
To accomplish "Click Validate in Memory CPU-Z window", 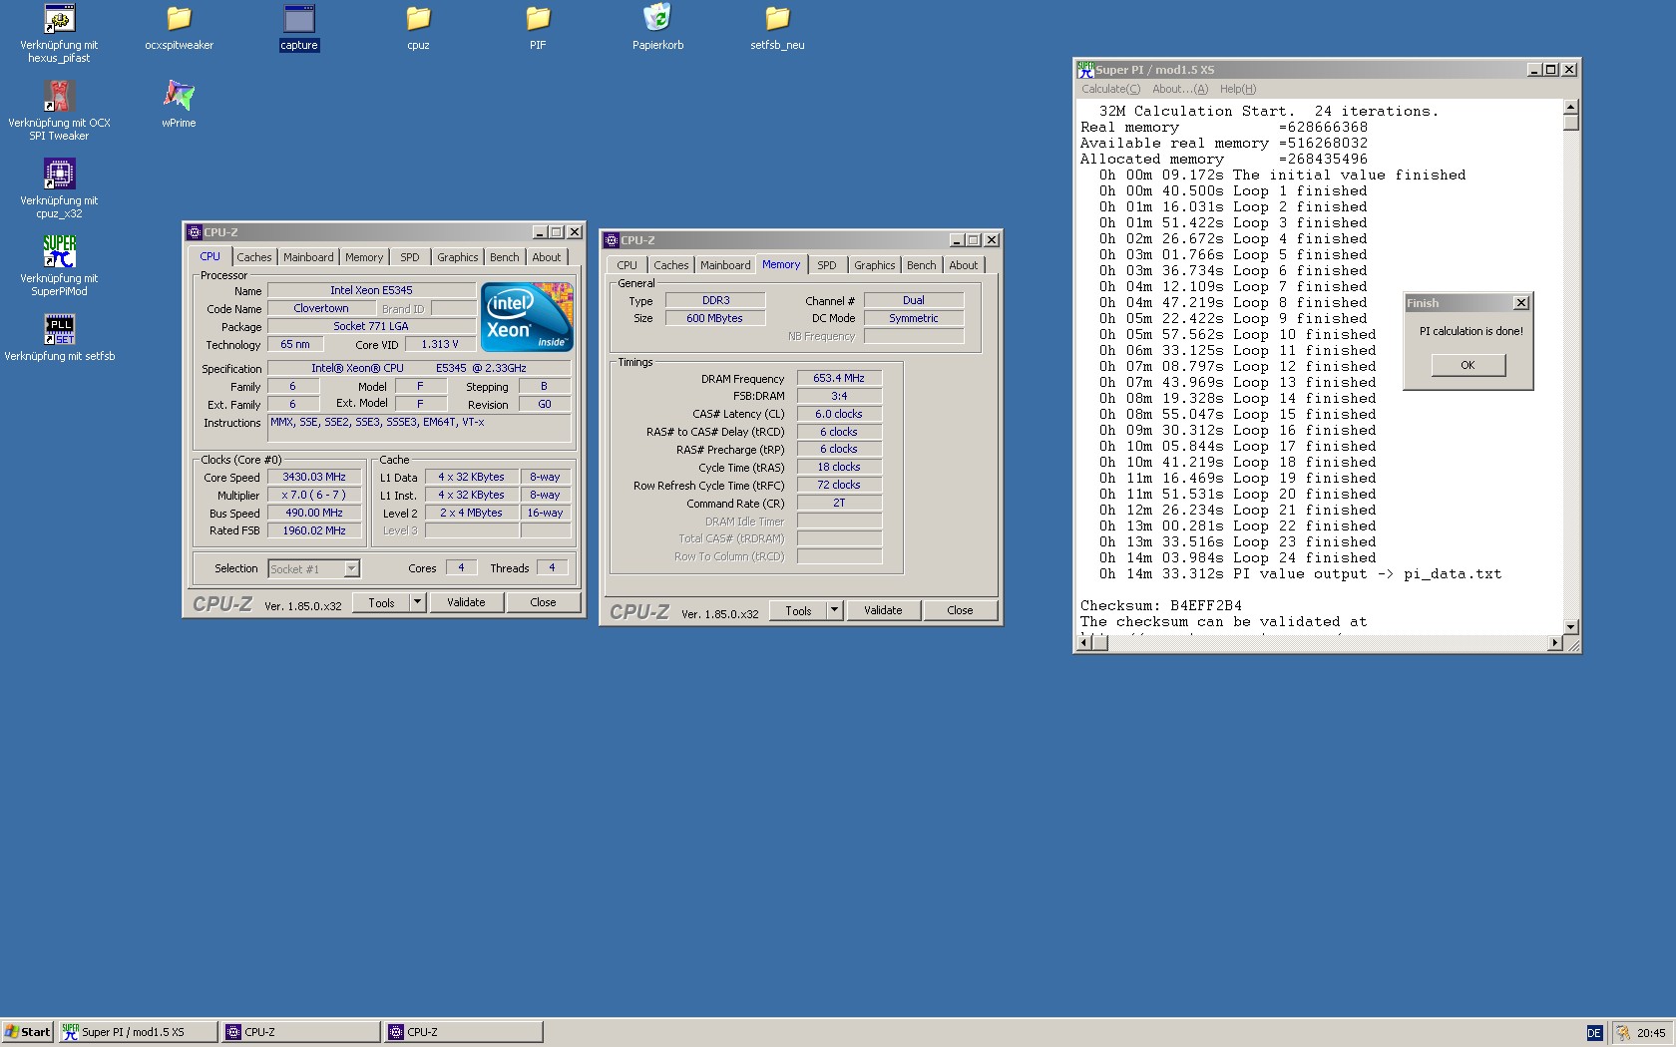I will coord(883,610).
